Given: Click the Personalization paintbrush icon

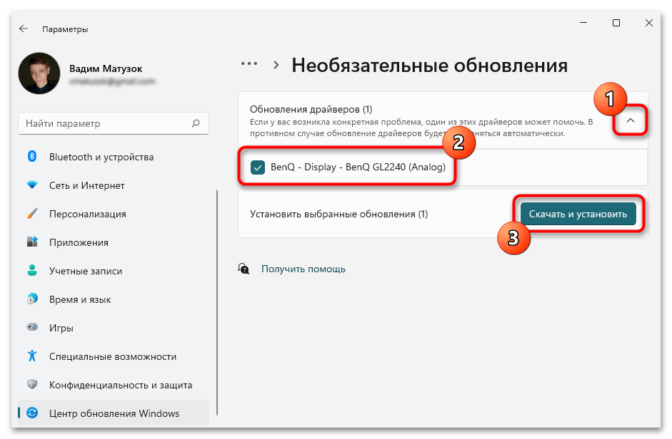Looking at the screenshot, I should click(32, 214).
